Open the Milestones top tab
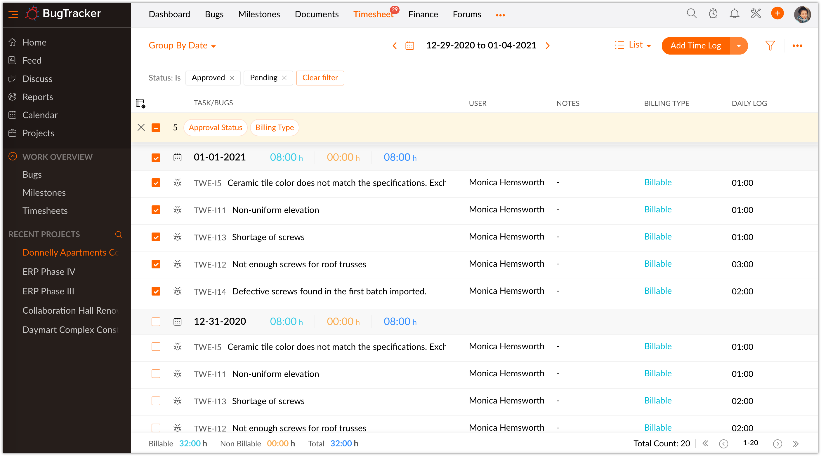821x456 pixels. pos(259,14)
